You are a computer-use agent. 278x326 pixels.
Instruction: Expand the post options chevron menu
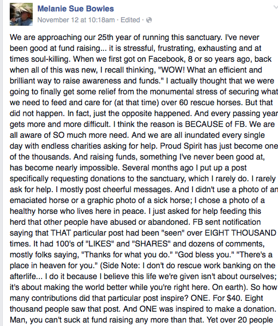point(276,7)
